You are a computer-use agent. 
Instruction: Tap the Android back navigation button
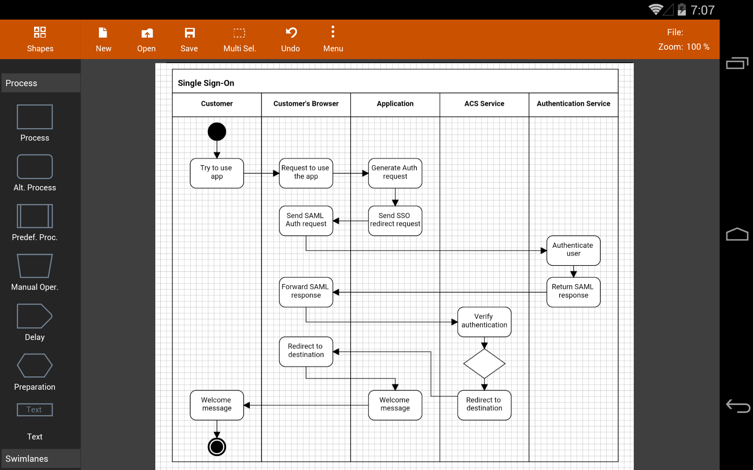(x=738, y=406)
